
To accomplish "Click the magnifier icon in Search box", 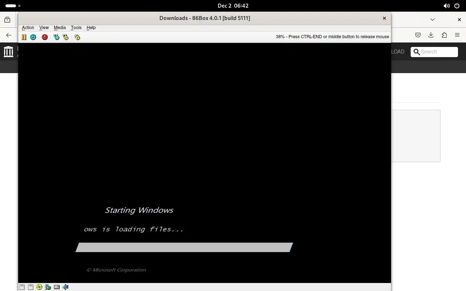I will 416,52.
